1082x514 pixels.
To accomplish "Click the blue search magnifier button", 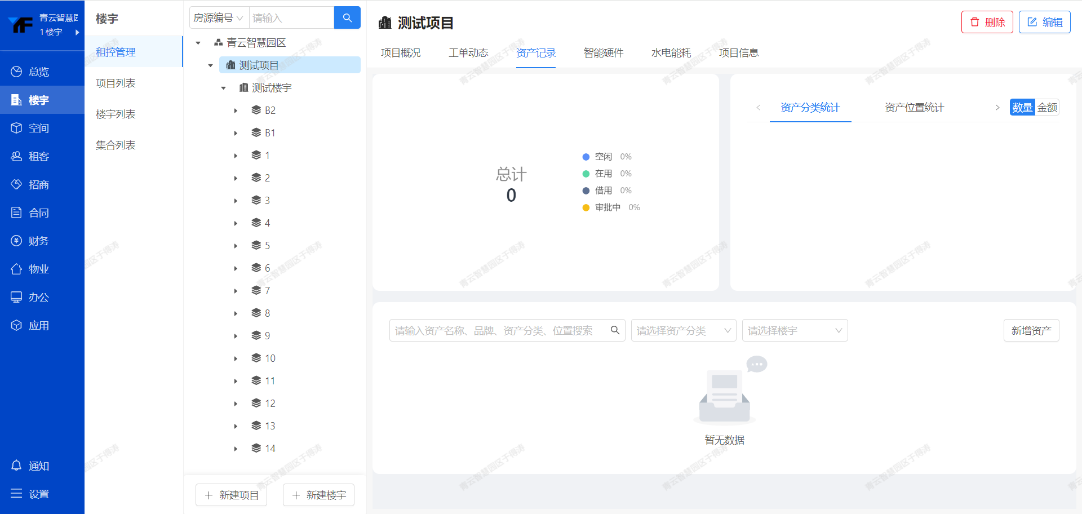I will tap(347, 18).
